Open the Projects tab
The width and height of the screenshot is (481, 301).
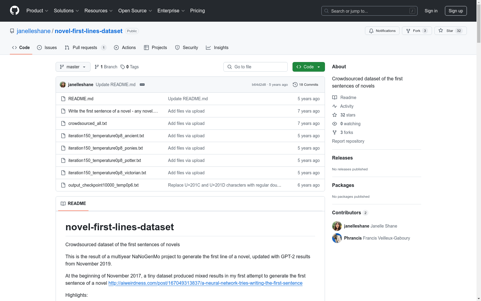(155, 48)
